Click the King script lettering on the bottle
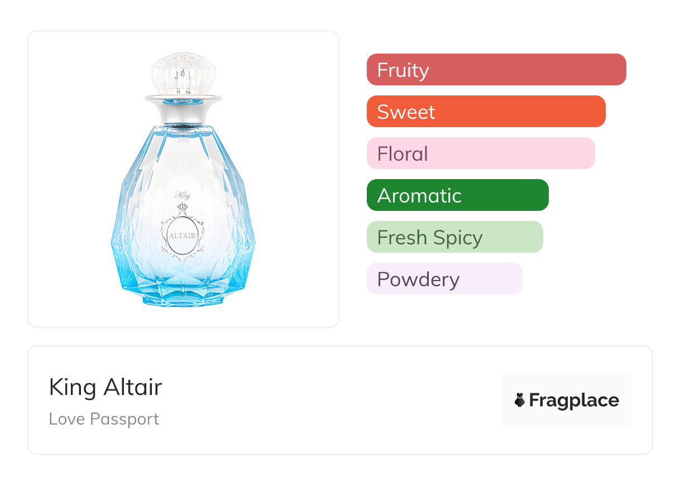680x482 pixels. pos(183,195)
